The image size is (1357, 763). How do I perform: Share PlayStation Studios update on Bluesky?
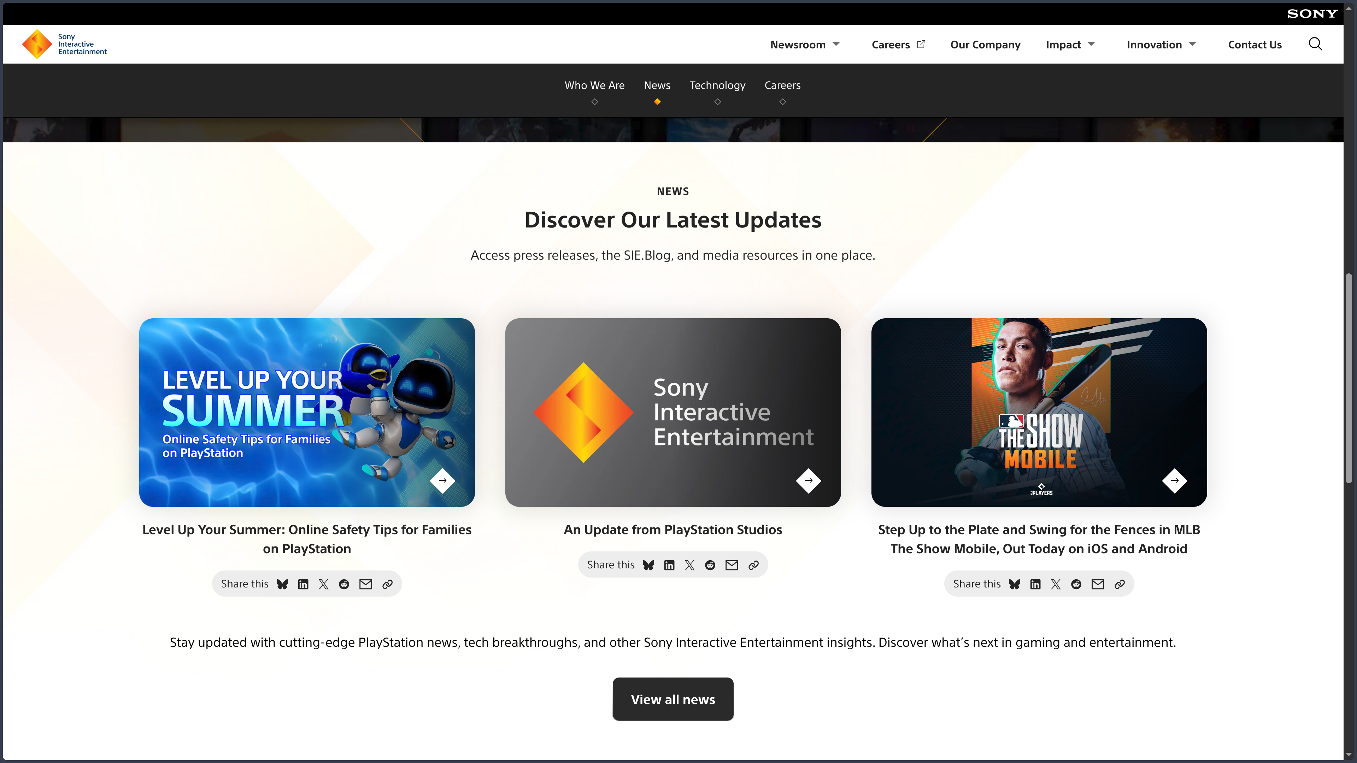[x=648, y=565]
